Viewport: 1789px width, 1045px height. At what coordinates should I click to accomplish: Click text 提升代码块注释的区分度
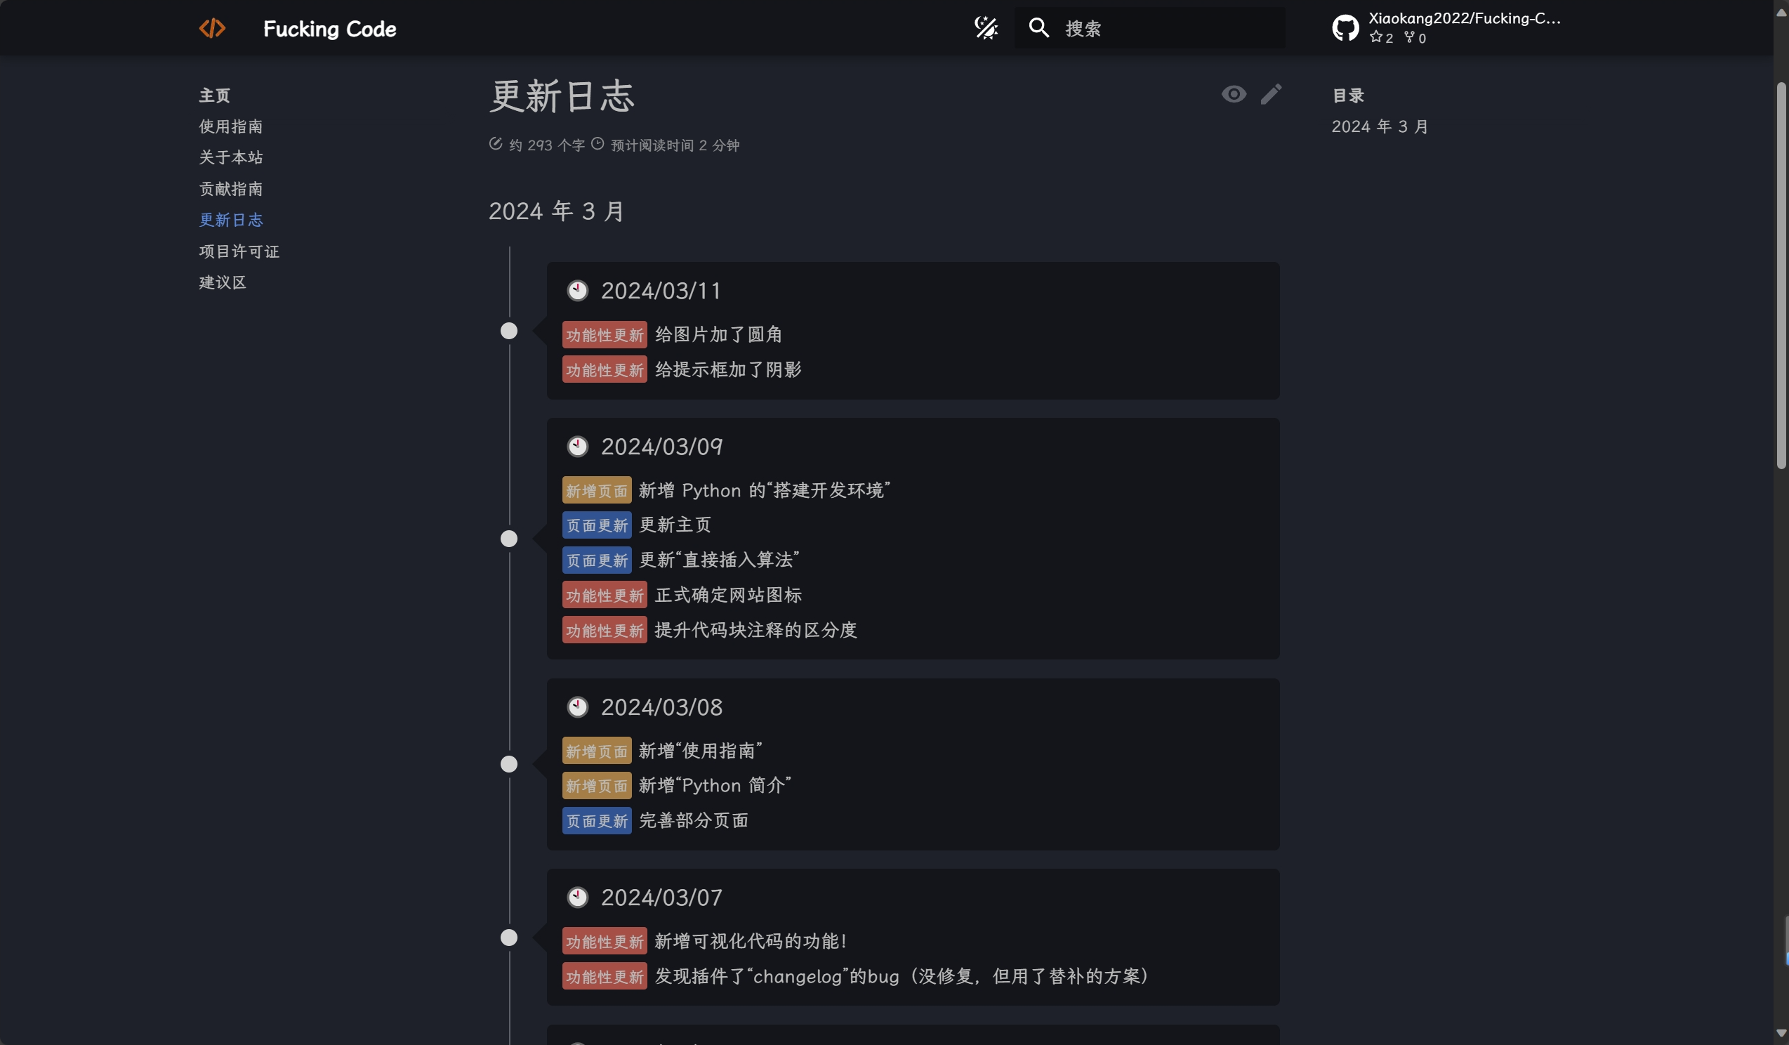756,631
